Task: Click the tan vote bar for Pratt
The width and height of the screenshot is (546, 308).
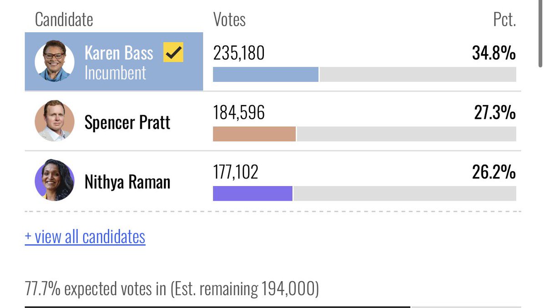Action: coord(254,134)
